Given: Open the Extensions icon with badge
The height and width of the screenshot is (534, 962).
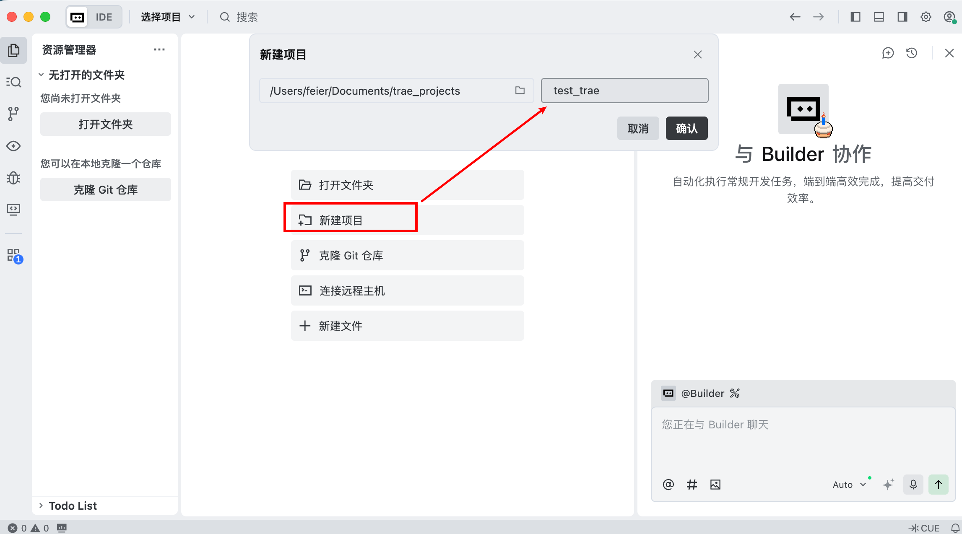Looking at the screenshot, I should 14,255.
